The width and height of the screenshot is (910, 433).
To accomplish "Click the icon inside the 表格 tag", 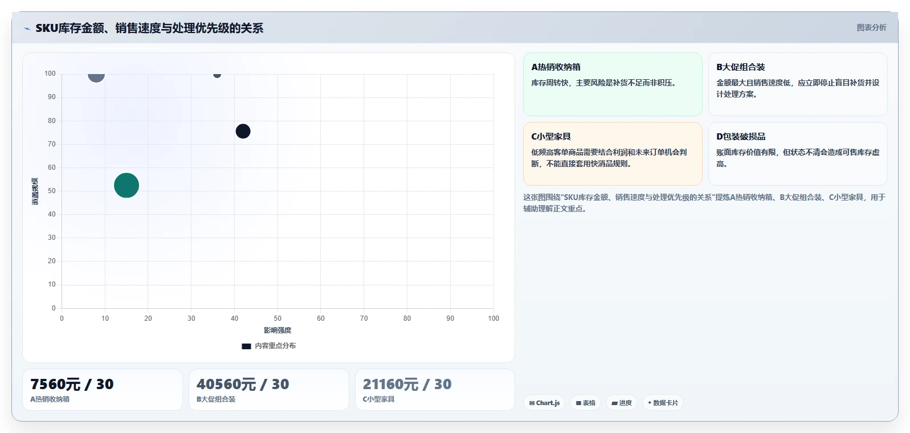I will pos(578,403).
